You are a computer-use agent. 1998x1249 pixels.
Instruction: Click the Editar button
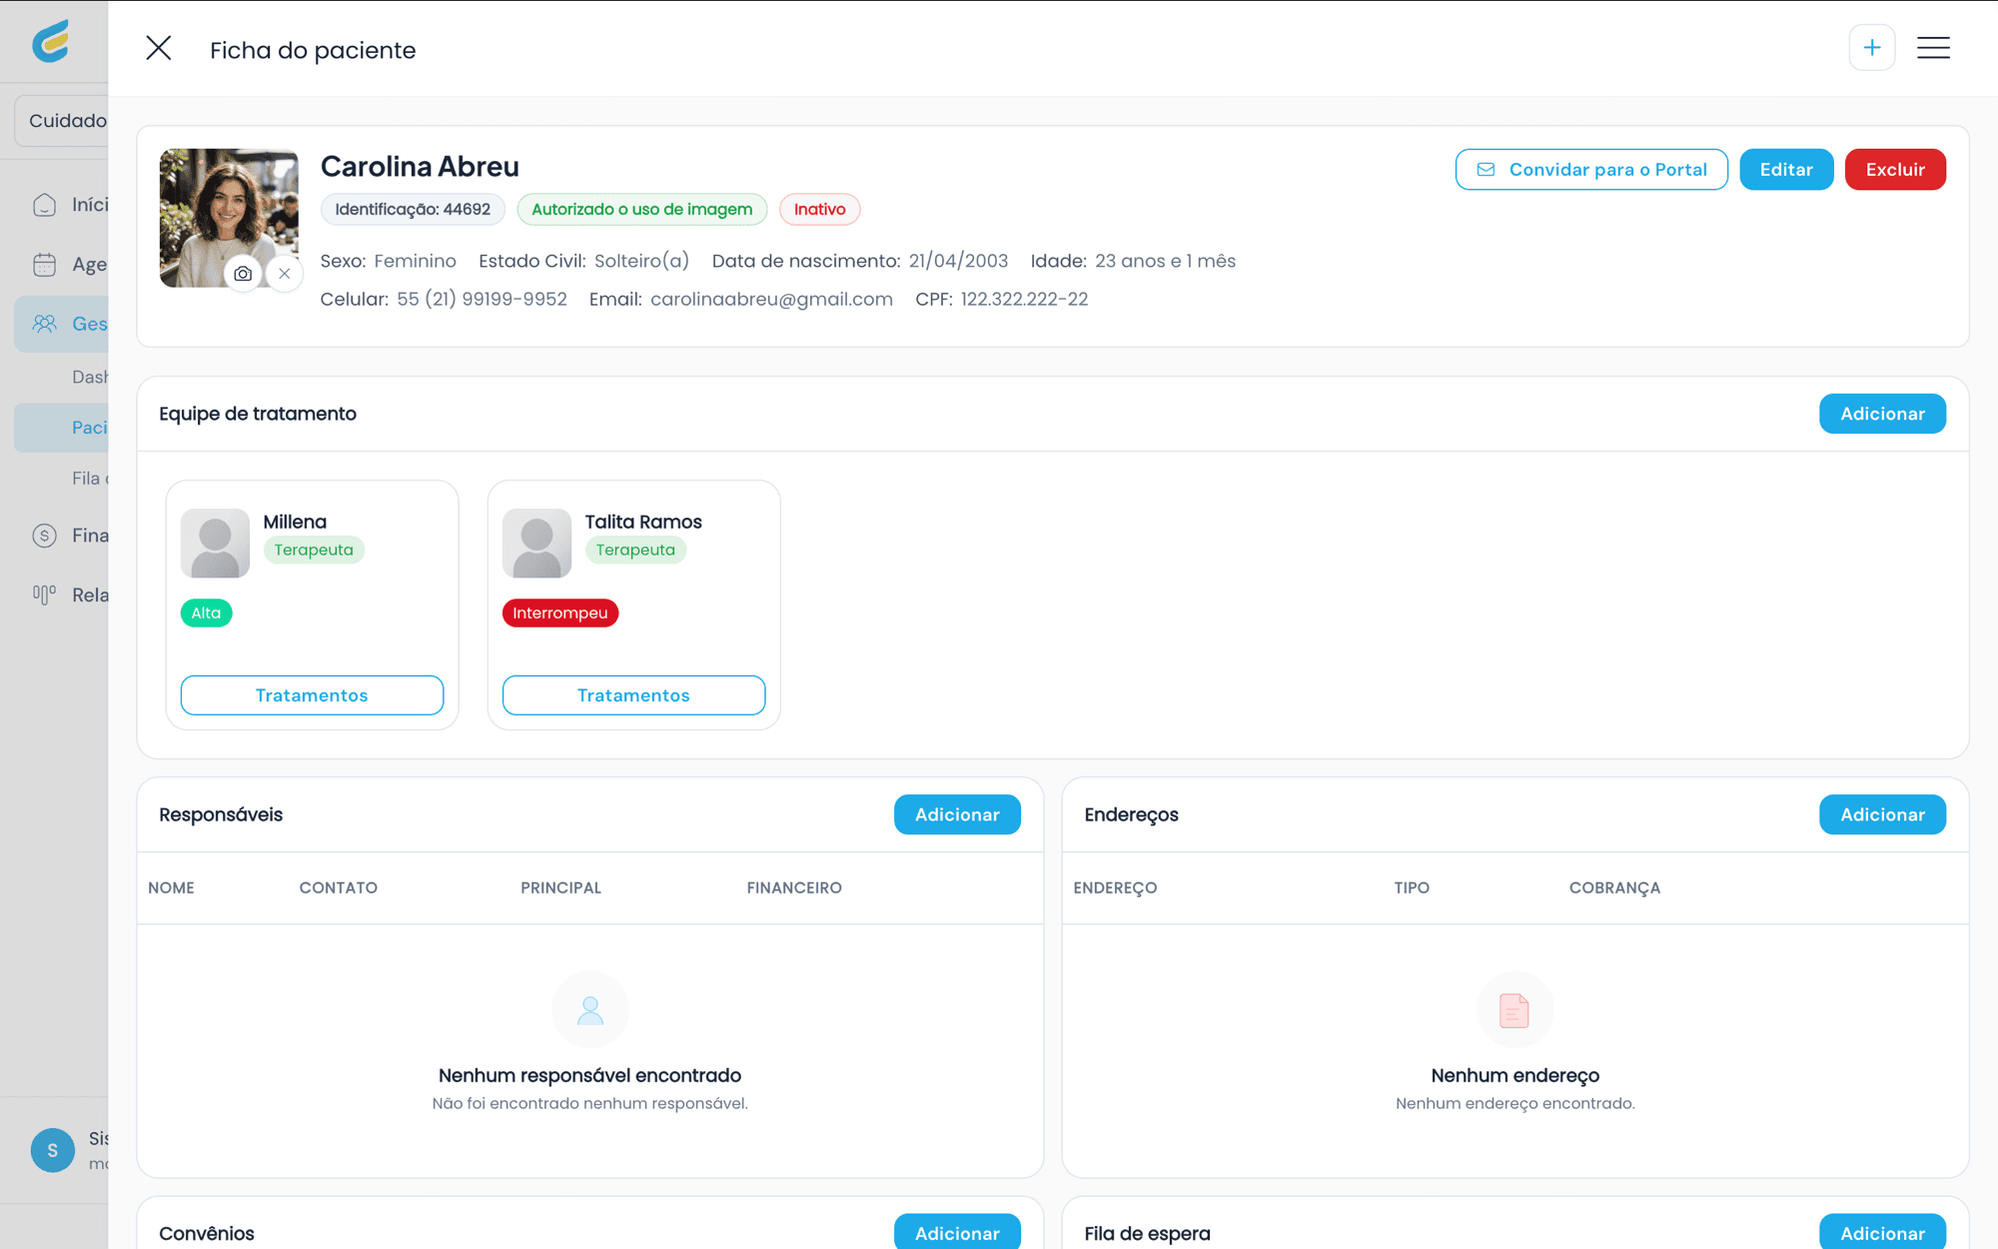click(1786, 170)
